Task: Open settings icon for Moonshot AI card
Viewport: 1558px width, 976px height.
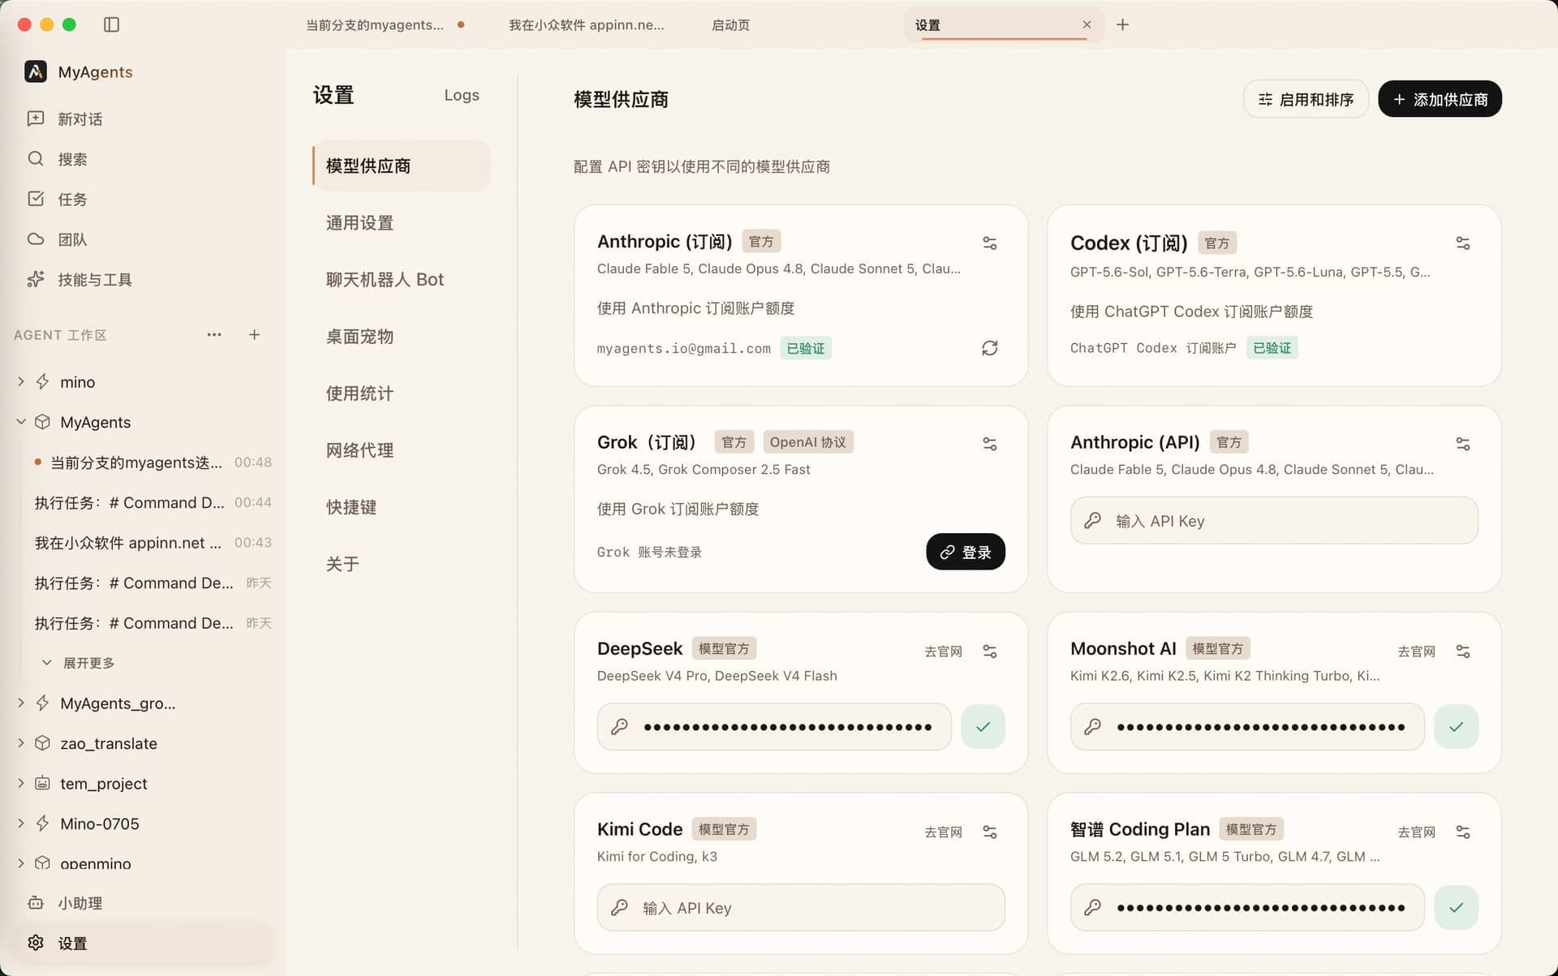Action: (x=1463, y=651)
